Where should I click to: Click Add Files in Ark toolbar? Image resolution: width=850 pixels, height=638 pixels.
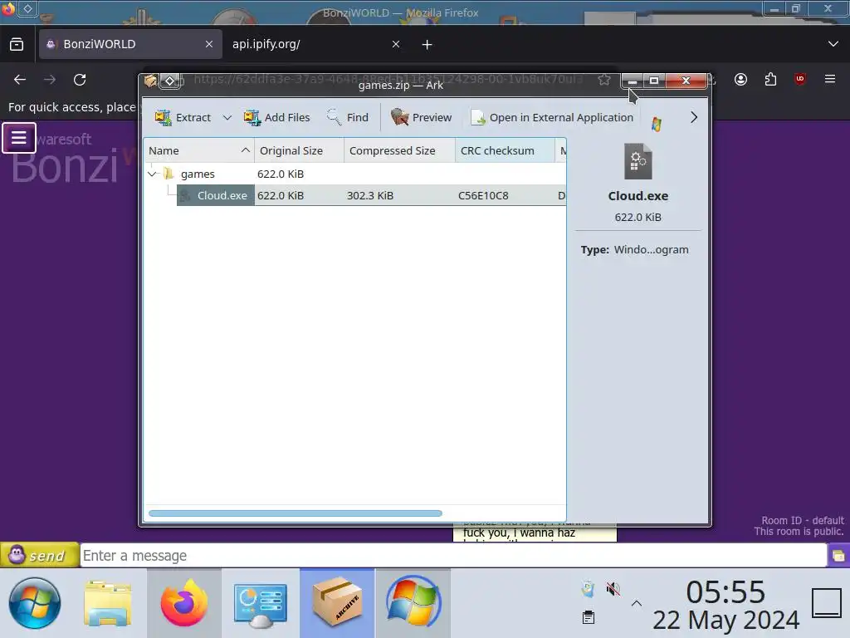coord(276,117)
